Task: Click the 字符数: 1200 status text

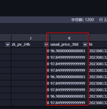Action: point(83,20)
